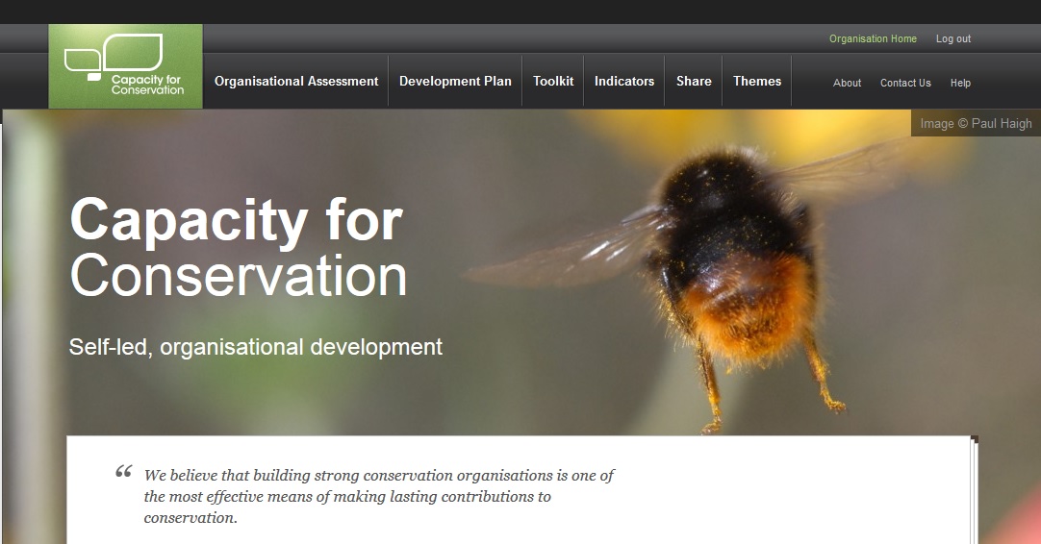
Task: Click the Self-led, organisational development tagline
Action: (x=256, y=347)
